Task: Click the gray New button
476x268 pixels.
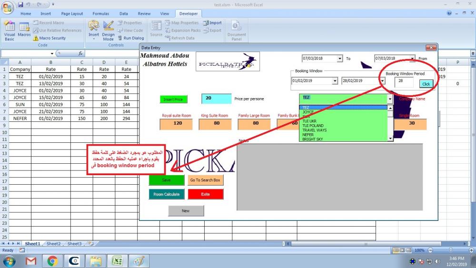Action: point(186,210)
